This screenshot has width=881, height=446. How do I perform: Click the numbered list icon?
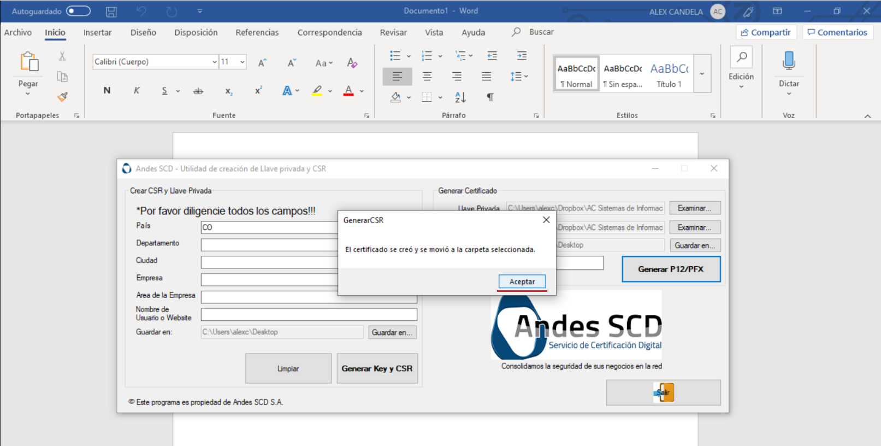pyautogui.click(x=427, y=56)
